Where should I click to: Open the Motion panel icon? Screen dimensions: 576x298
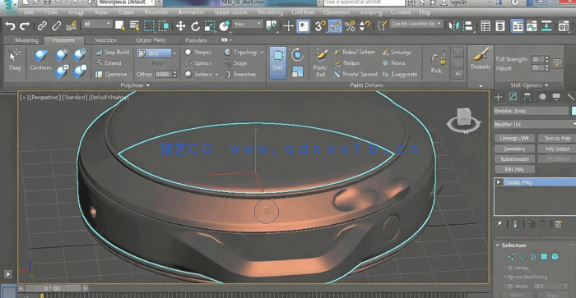pyautogui.click(x=542, y=97)
